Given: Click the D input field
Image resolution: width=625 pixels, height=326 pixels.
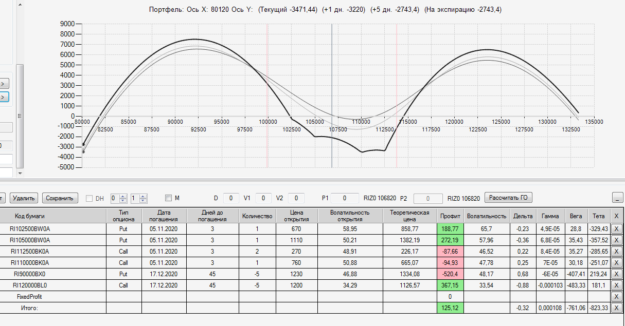Looking at the screenshot, I should (x=231, y=198).
